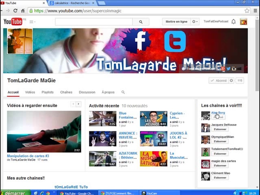Click the channel search magnifier icon
Viewport: 260px width, 195px height.
[x=123, y=92]
